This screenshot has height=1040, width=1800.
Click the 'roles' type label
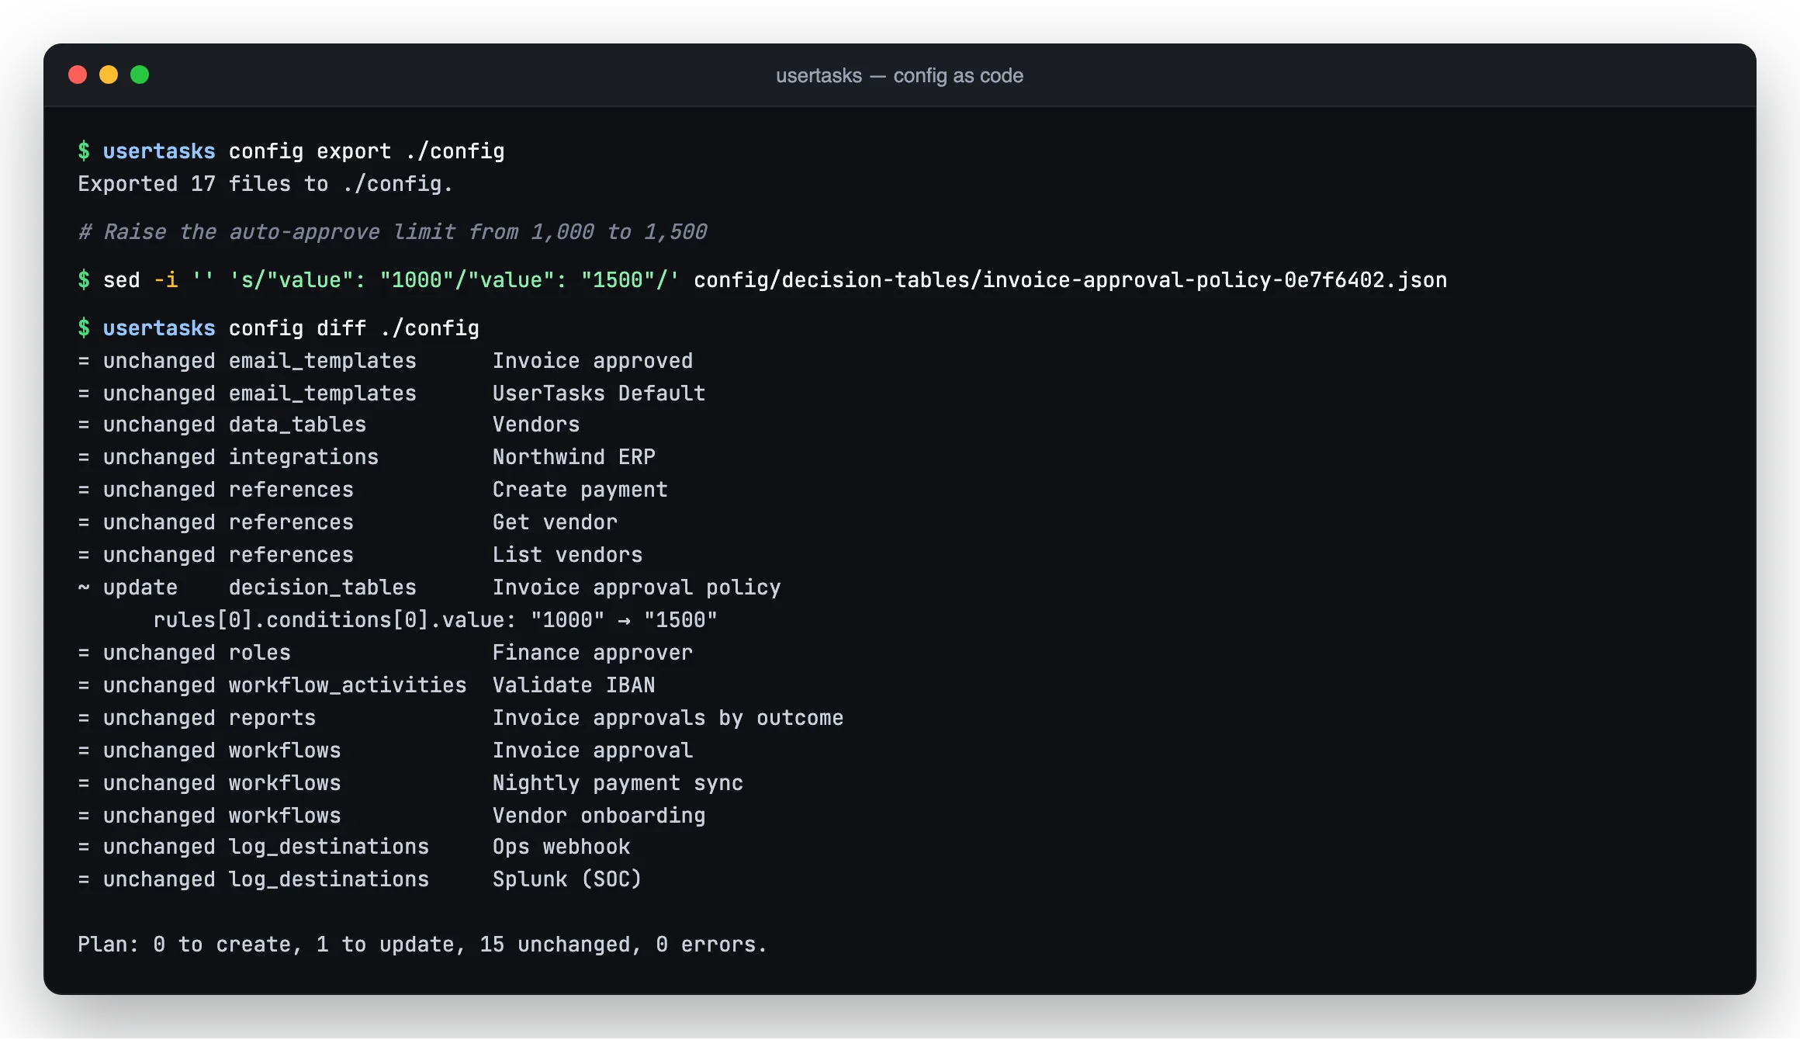(x=260, y=652)
